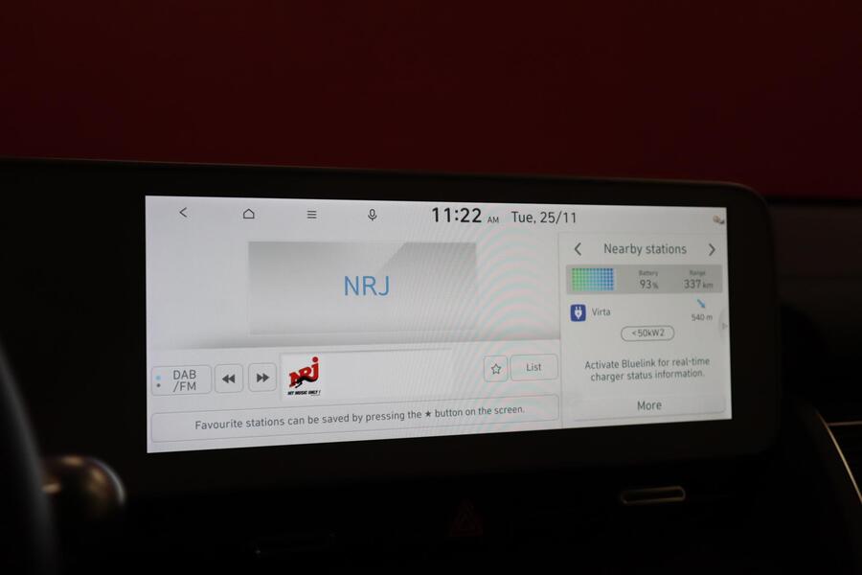This screenshot has height=575, width=862.
Task: Tap the NRJ station name banner
Action: [364, 287]
